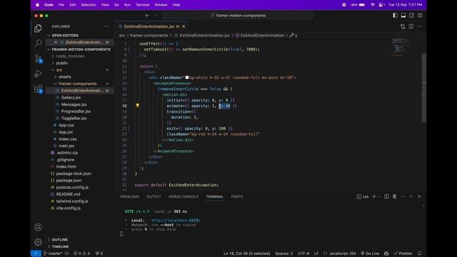Image resolution: width=457 pixels, height=257 pixels.
Task: Open ProgressBar.jsx file
Action: [x=76, y=111]
